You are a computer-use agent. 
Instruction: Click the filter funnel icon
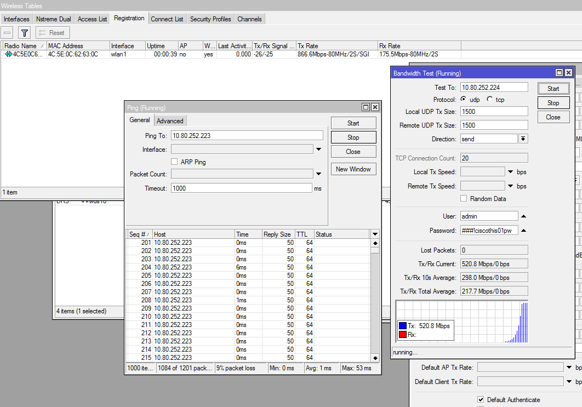(x=24, y=33)
